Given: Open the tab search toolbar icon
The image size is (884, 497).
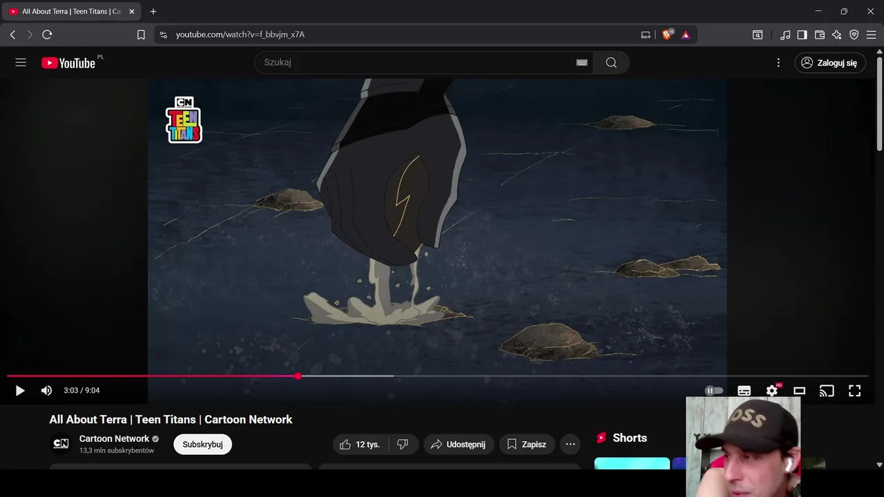Looking at the screenshot, I should tap(758, 35).
